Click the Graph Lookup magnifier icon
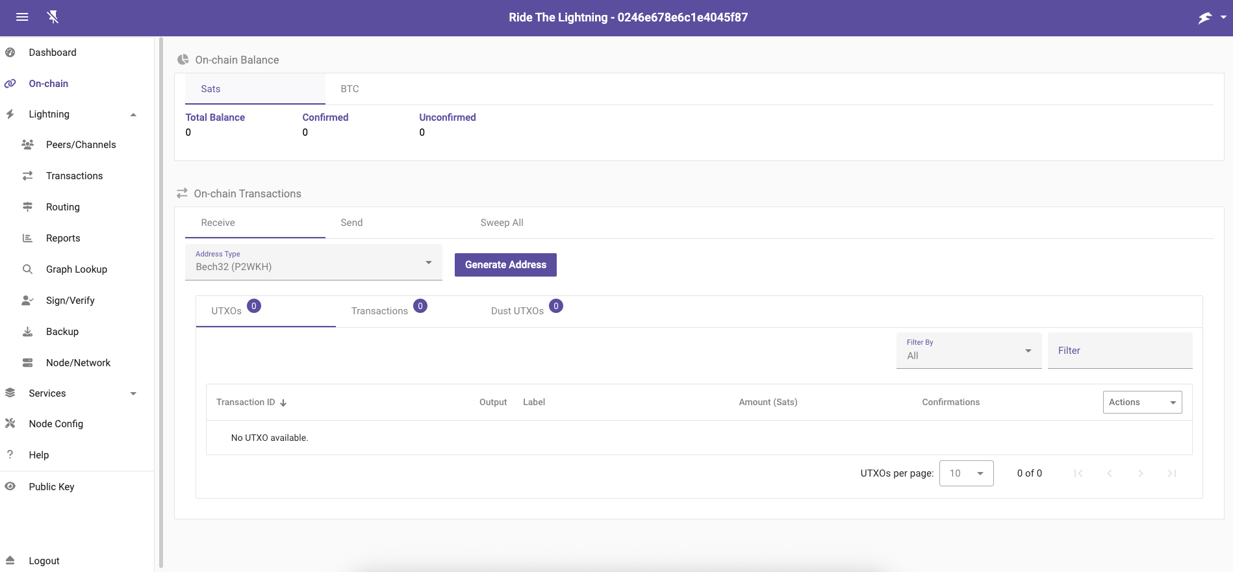 pyautogui.click(x=27, y=269)
